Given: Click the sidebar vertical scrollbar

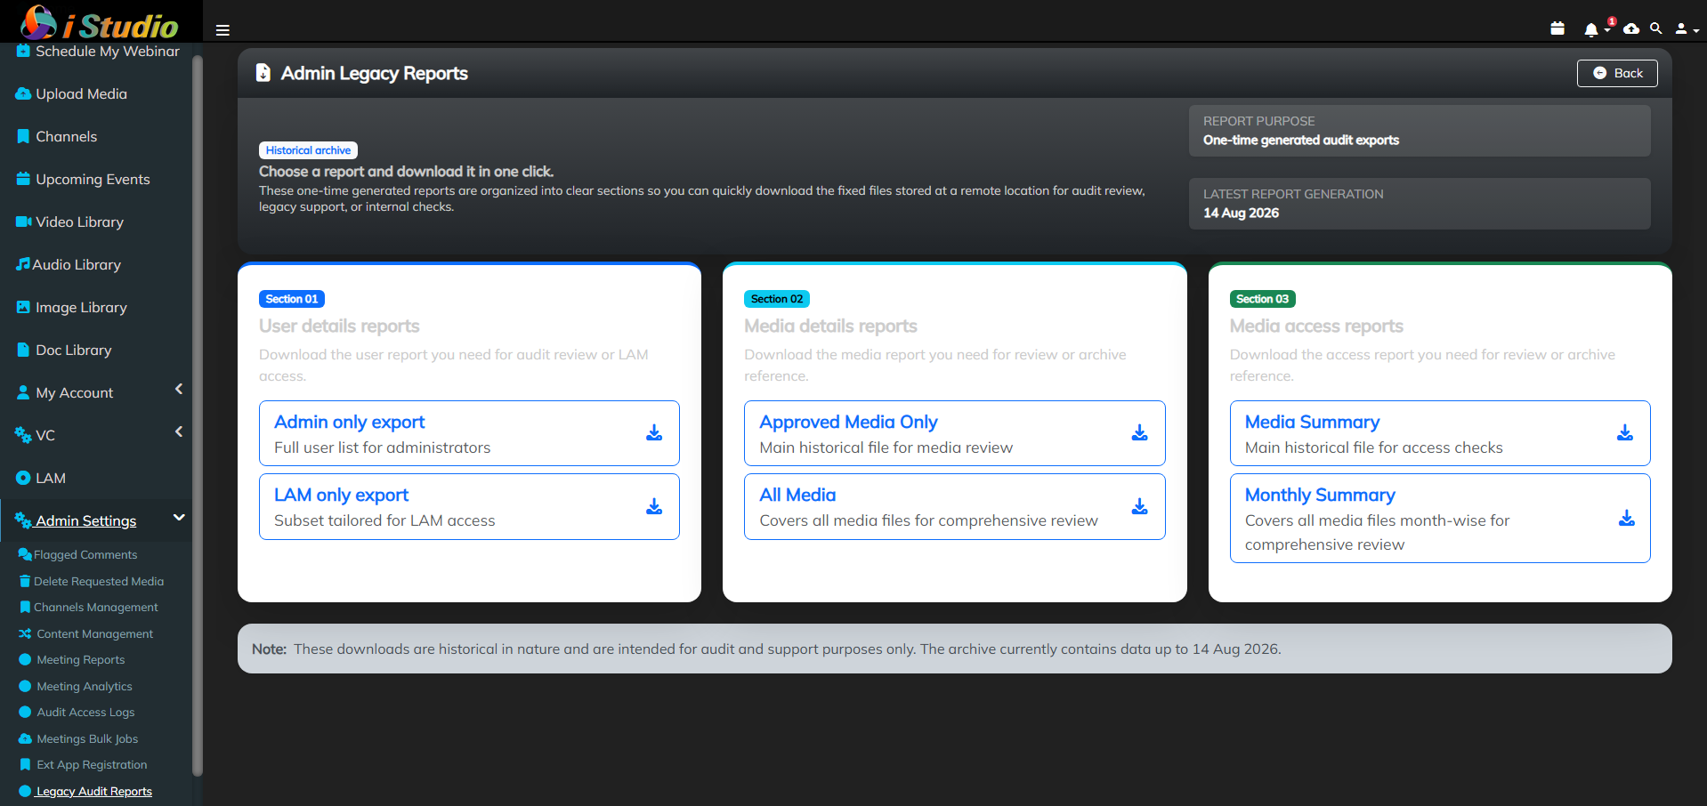Looking at the screenshot, I should click(x=198, y=416).
